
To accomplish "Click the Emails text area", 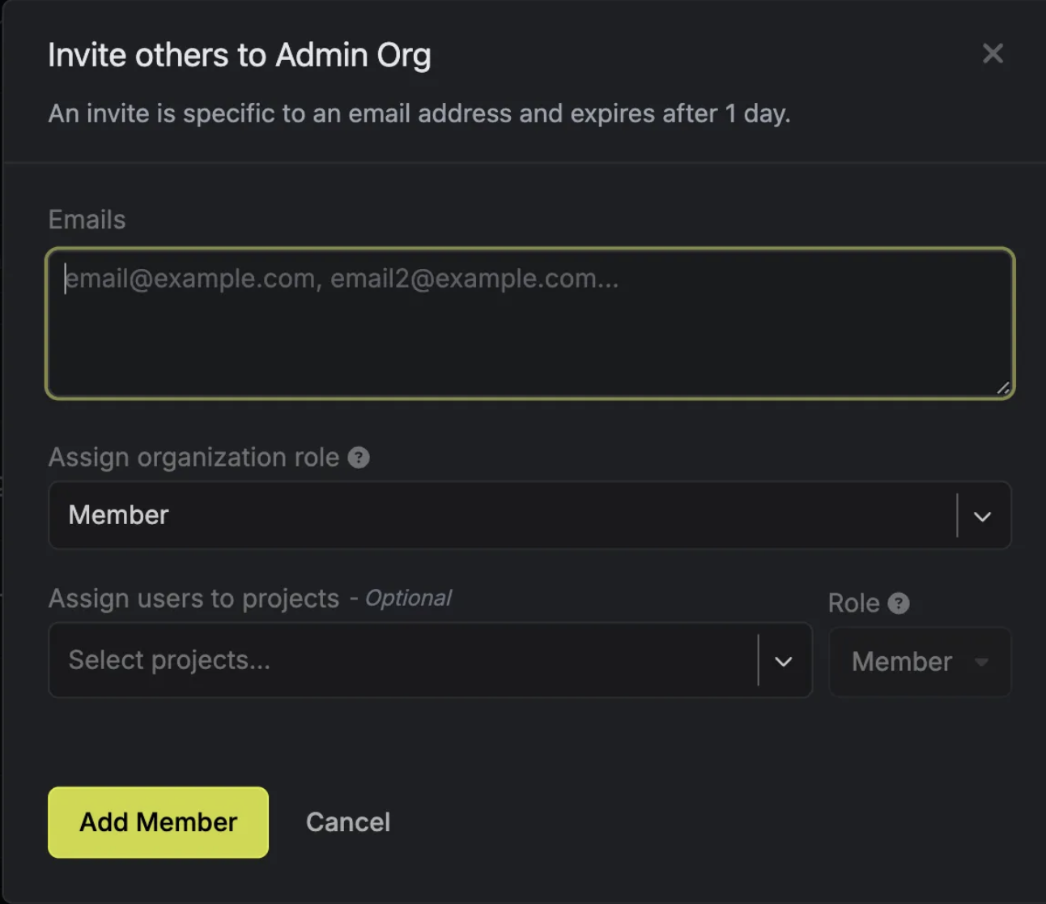I will (x=529, y=324).
